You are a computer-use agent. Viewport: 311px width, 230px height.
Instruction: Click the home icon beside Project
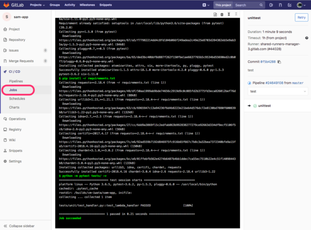(5, 29)
